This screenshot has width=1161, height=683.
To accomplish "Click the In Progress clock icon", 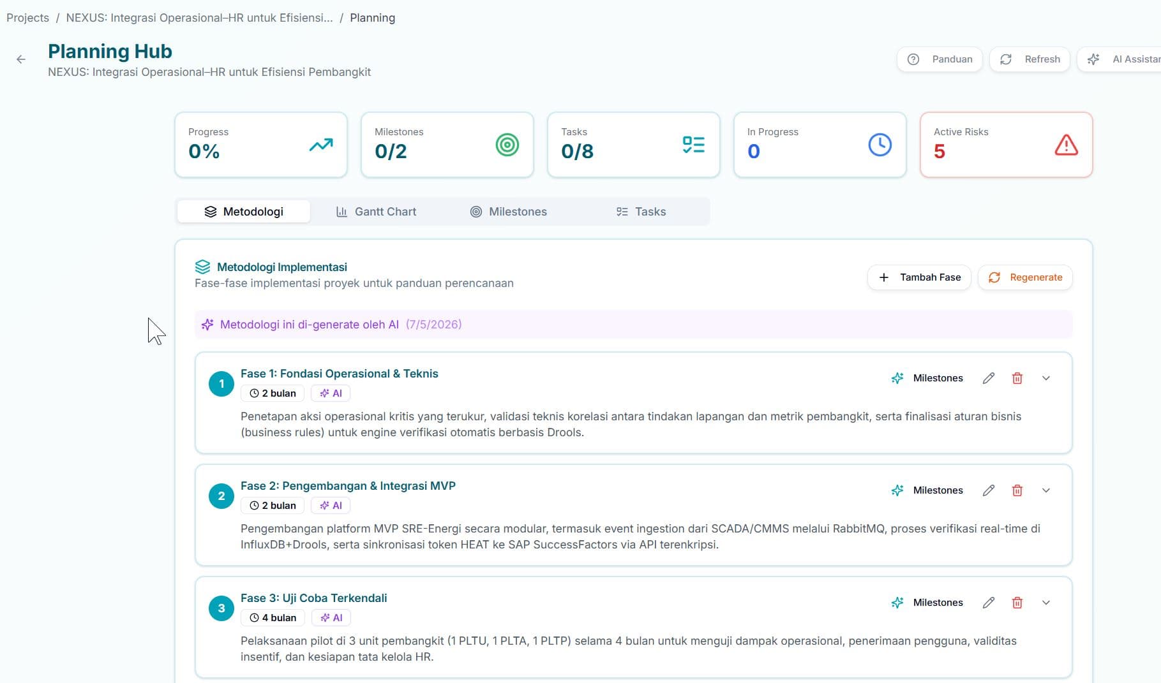I will (880, 145).
